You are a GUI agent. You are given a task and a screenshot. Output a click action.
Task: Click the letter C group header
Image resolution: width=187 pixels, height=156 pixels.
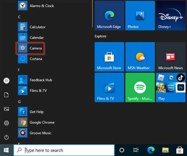[19, 17]
